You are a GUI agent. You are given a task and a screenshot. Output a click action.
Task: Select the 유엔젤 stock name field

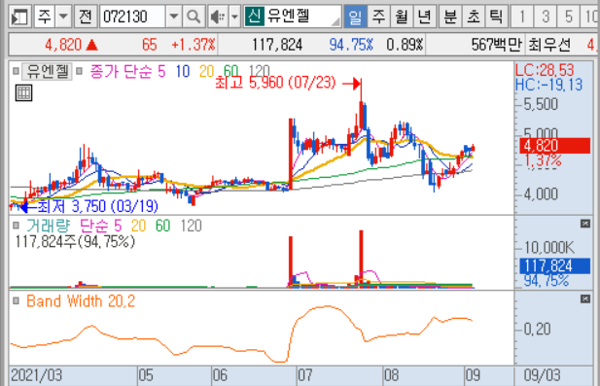(x=302, y=17)
